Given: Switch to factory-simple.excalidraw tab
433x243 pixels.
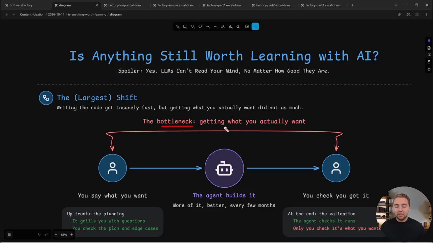Looking at the screenshot, I should click(174, 5).
